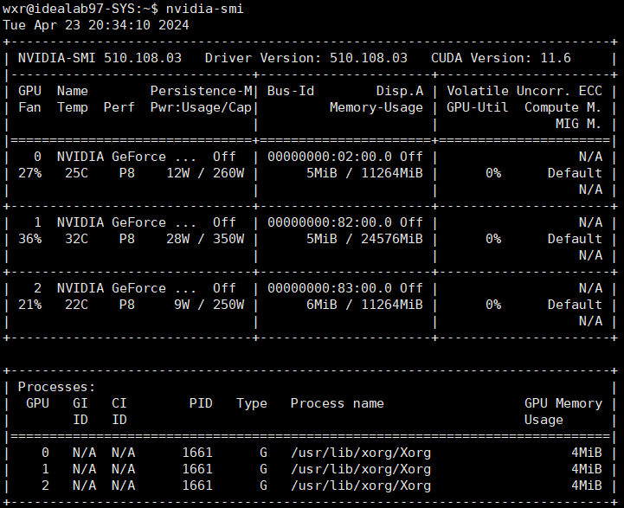Image resolution: width=624 pixels, height=508 pixels.
Task: Click the Process name column header
Action: 337,403
